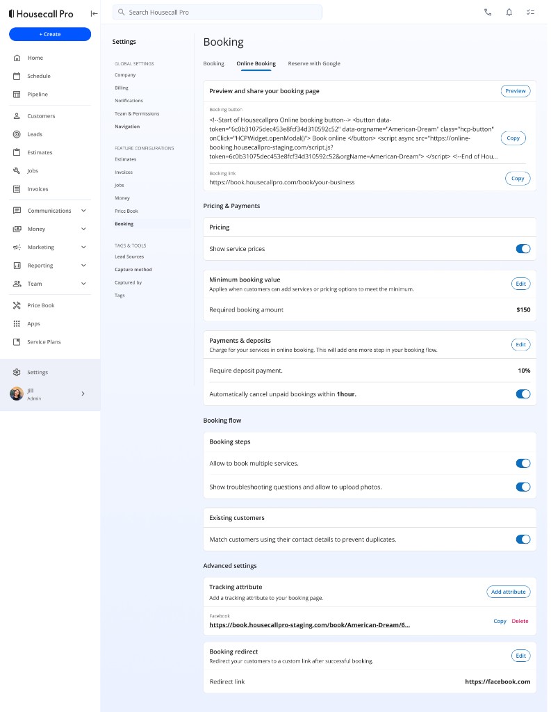Click the Apps grid icon
Screen dimensions: 551x712
tap(17, 323)
